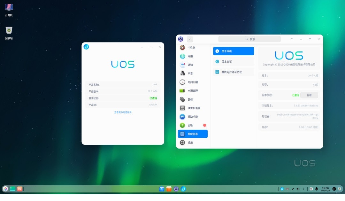Click 产品ID value AAESAA

point(153,105)
